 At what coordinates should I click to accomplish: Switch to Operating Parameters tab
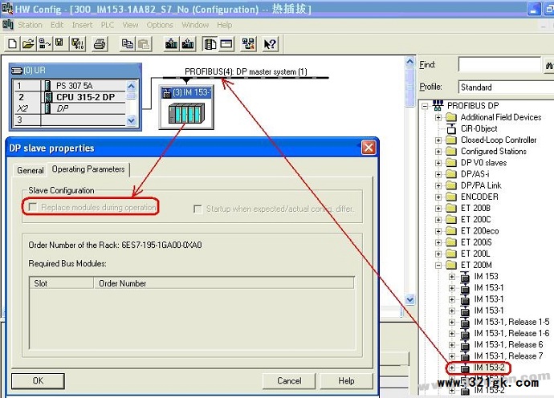[88, 169]
